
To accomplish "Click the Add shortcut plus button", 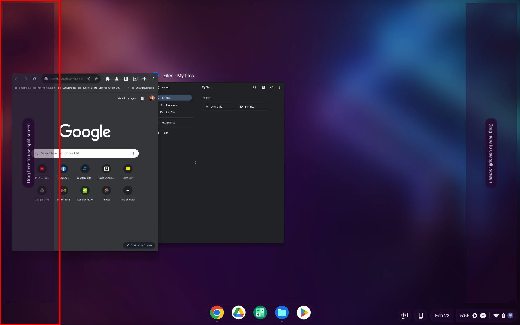I will click(128, 191).
